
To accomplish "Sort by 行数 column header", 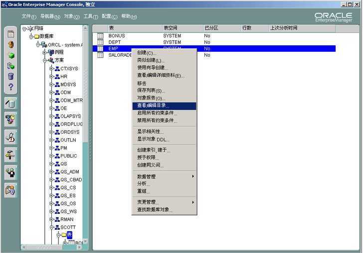I will coord(255,28).
